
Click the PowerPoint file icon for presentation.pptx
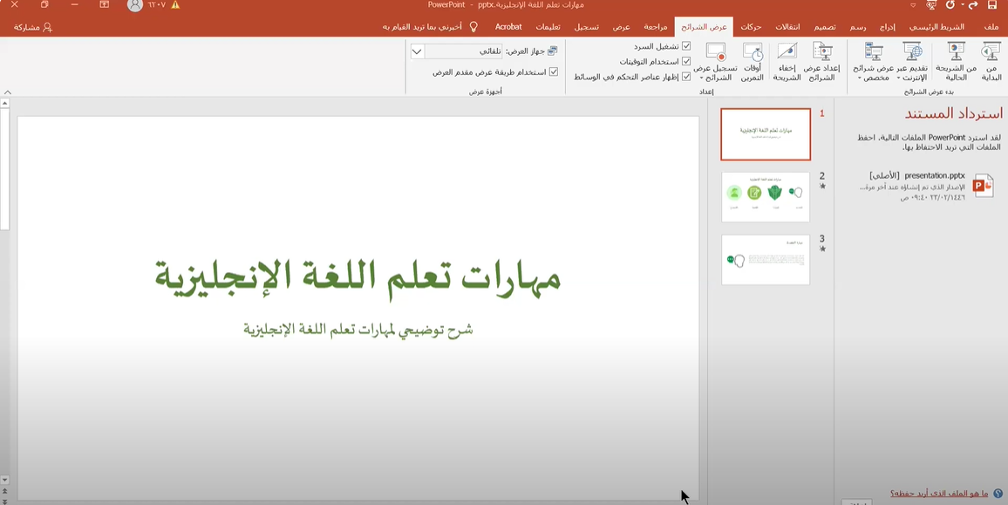click(x=983, y=185)
